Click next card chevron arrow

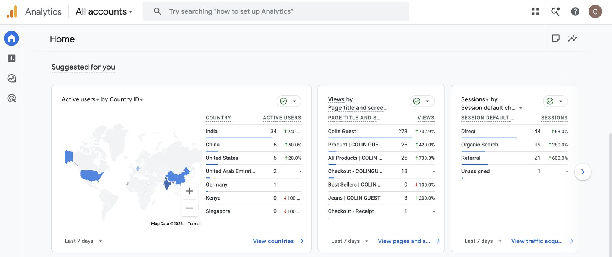pos(583,172)
